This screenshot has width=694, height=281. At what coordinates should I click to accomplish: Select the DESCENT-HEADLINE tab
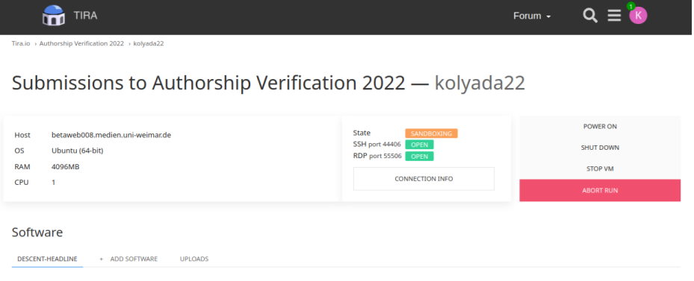[x=47, y=259]
